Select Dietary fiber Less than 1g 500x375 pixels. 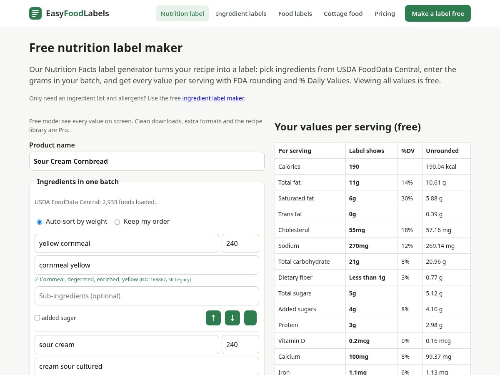click(367, 277)
